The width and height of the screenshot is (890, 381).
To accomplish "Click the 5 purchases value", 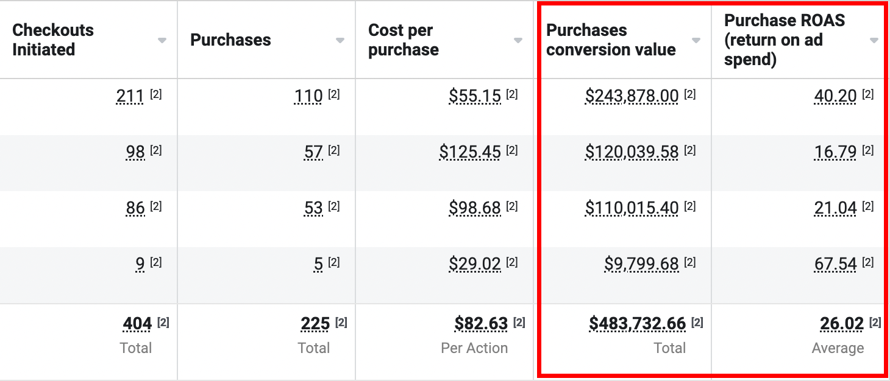I will pos(318,264).
